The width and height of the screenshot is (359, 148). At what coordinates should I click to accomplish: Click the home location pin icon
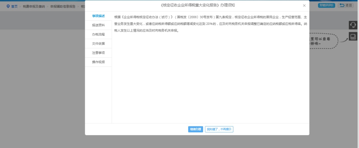(8, 6)
